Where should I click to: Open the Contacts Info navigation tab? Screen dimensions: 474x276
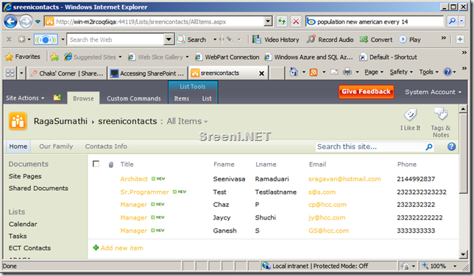point(106,146)
